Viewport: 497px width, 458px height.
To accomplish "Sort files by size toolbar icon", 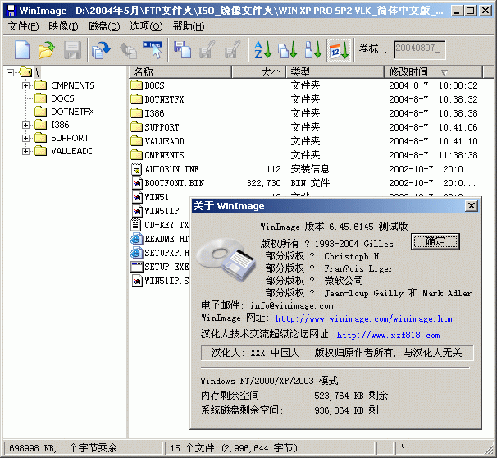I will [x=313, y=50].
